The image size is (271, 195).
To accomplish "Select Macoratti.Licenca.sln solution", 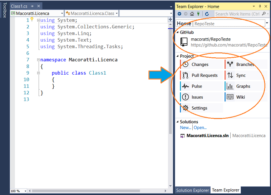I will [x=208, y=135].
